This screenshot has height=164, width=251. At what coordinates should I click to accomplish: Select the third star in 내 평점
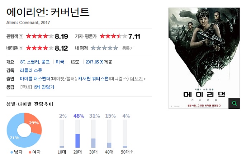pyautogui.click(x=104, y=48)
